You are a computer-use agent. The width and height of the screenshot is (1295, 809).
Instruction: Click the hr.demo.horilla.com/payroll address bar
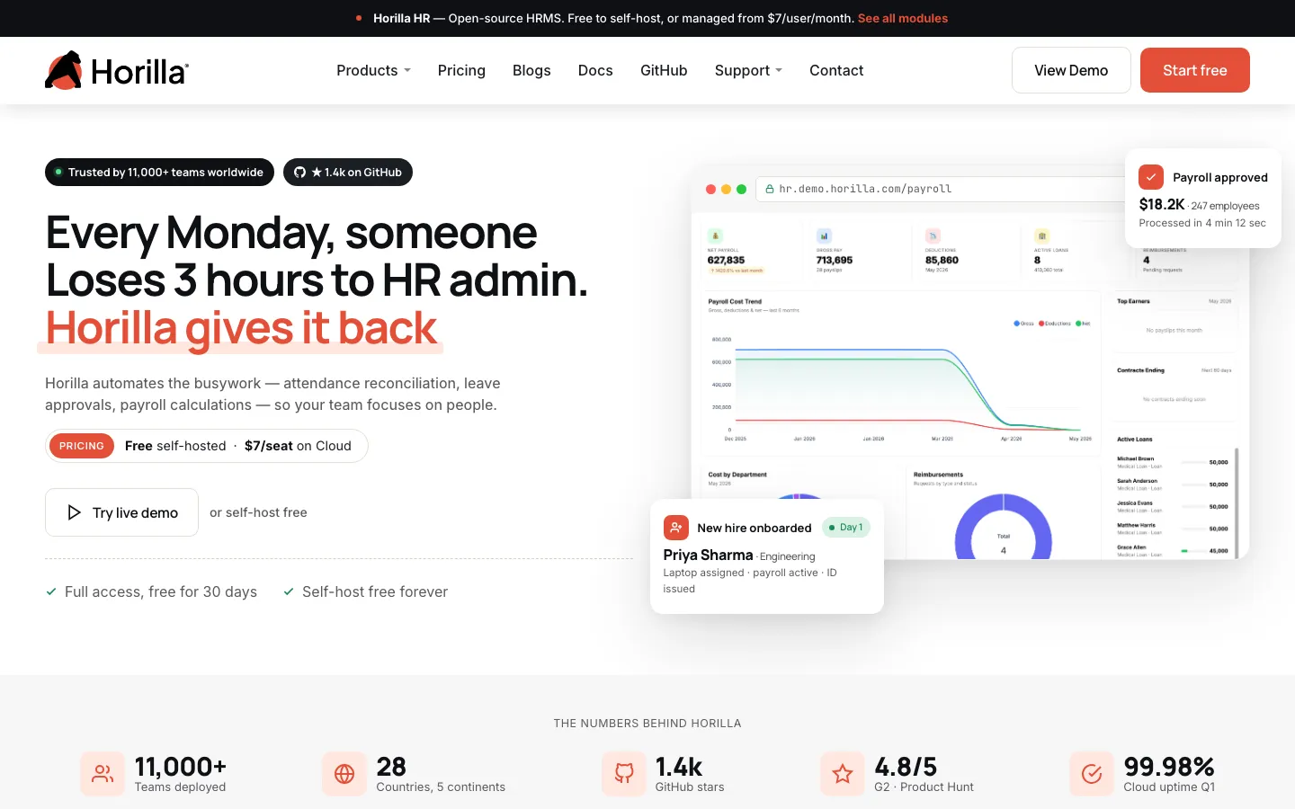[940, 189]
